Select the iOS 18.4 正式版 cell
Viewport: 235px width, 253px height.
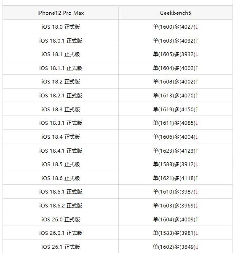tap(61, 137)
